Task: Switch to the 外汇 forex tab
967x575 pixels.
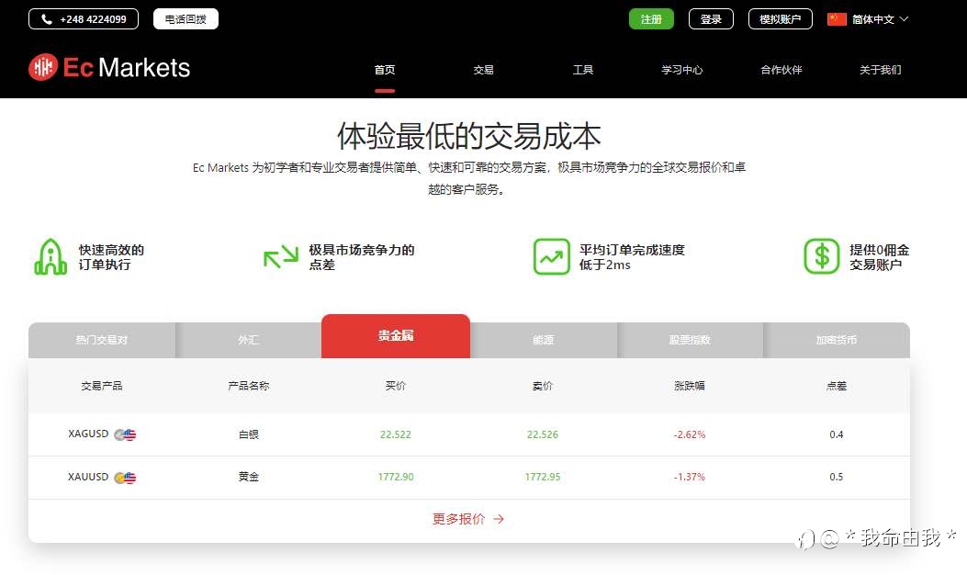Action: [249, 340]
